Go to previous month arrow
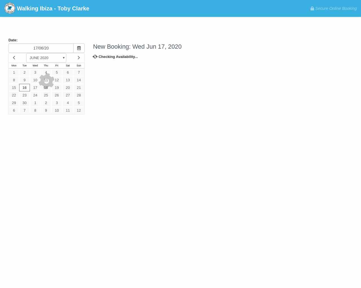The height and width of the screenshot is (288, 361). (x=14, y=58)
